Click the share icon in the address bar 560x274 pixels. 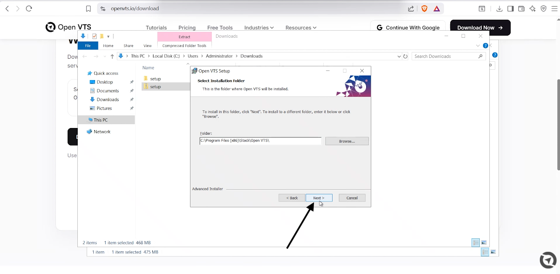[x=411, y=8]
